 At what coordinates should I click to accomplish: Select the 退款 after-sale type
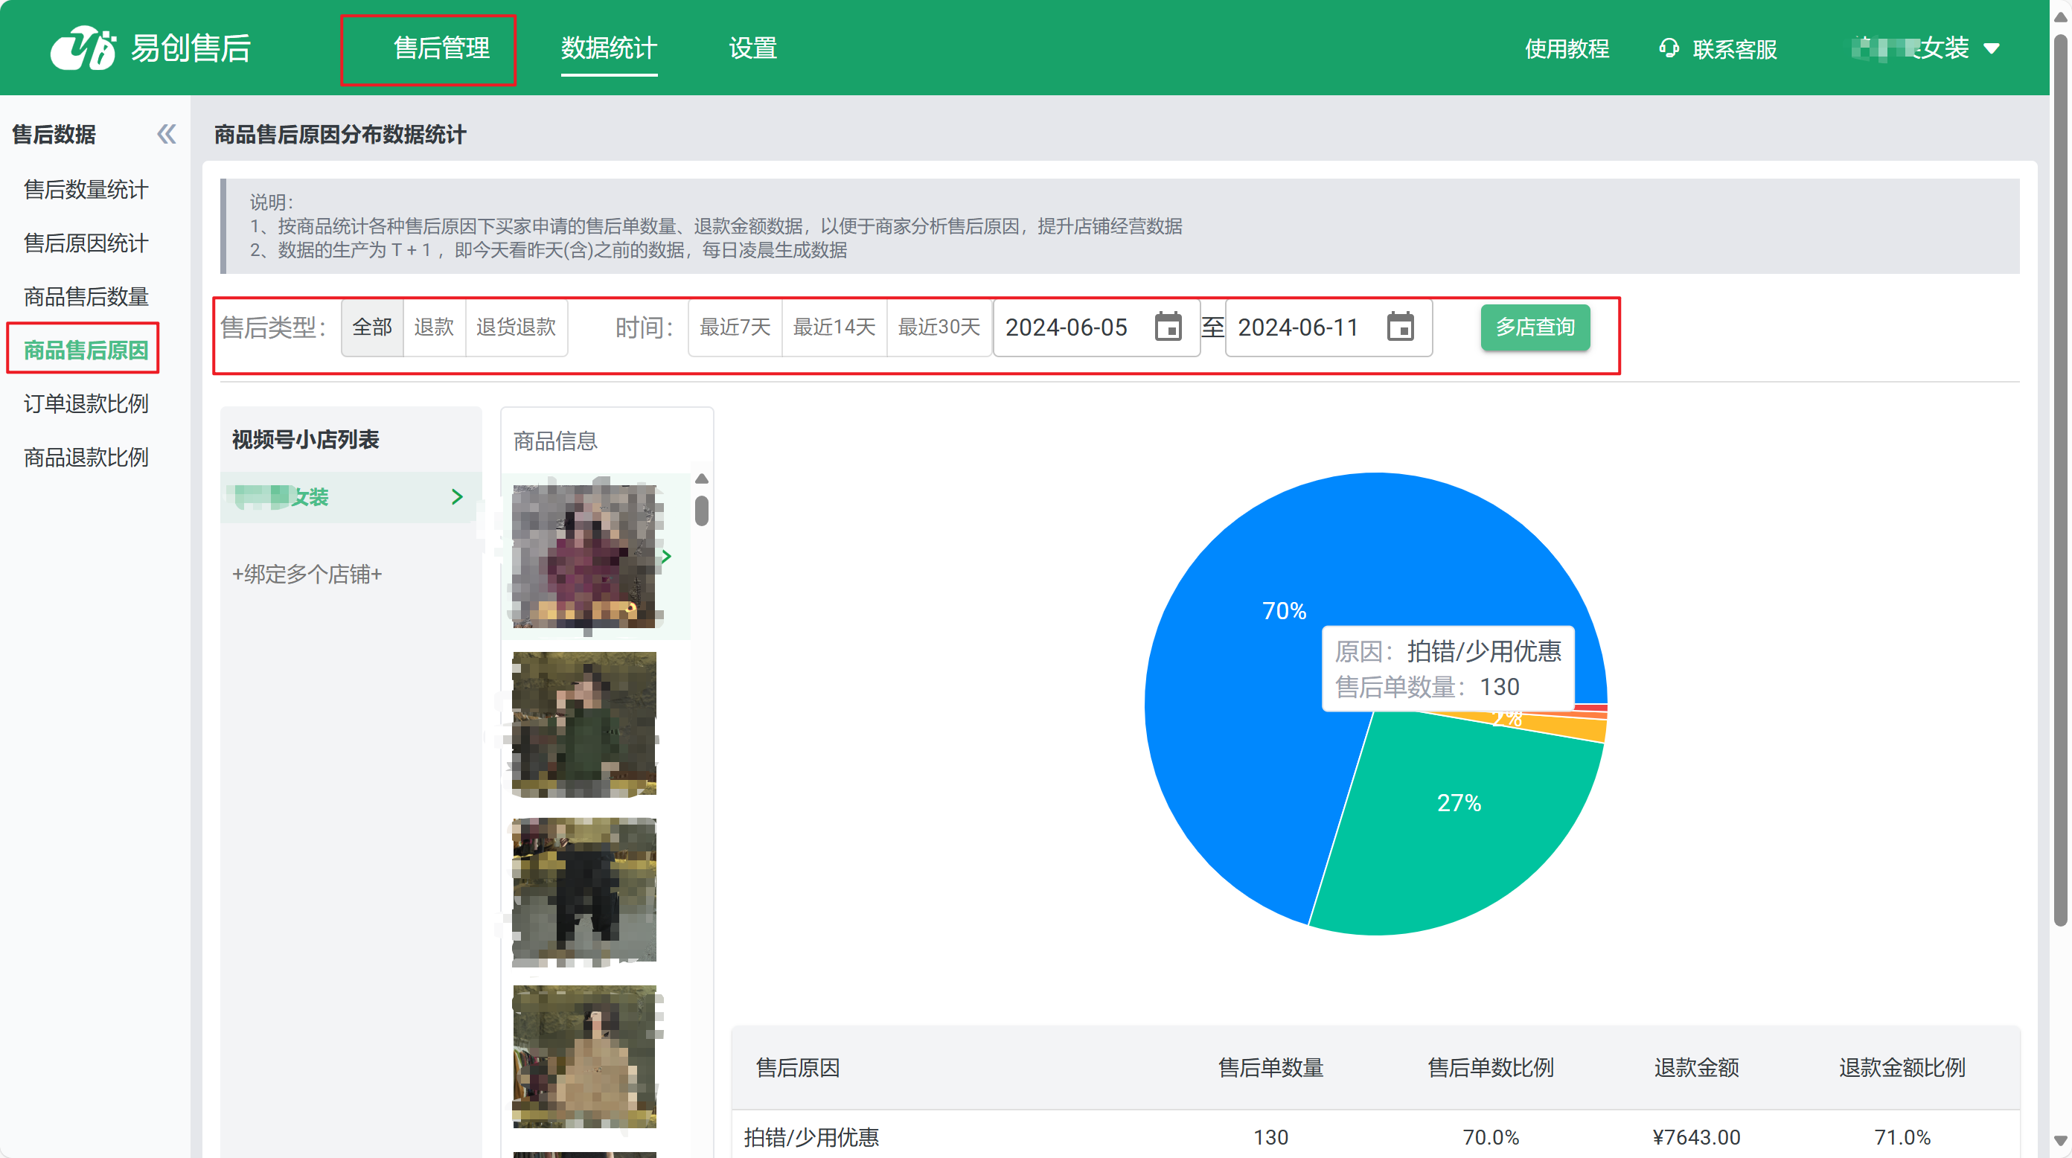tap(434, 327)
